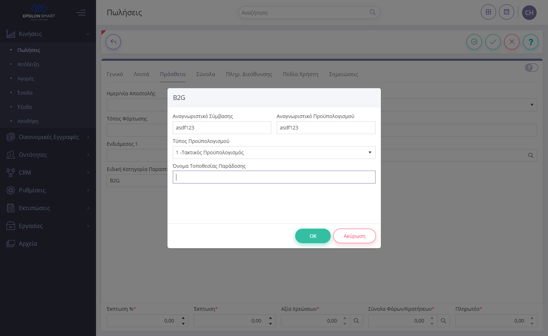
Task: Open the CH user avatar menu
Action: tap(529, 12)
